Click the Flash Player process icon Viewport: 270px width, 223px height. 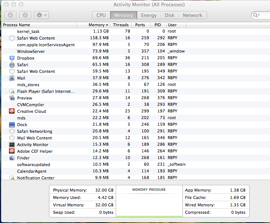(11, 91)
